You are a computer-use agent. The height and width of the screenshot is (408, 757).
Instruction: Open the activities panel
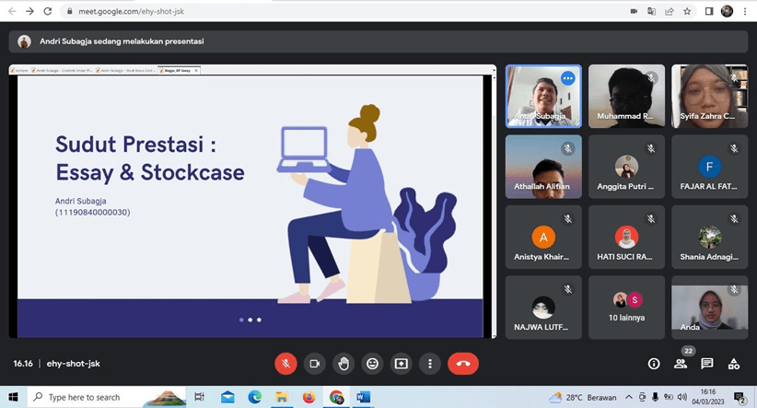734,364
